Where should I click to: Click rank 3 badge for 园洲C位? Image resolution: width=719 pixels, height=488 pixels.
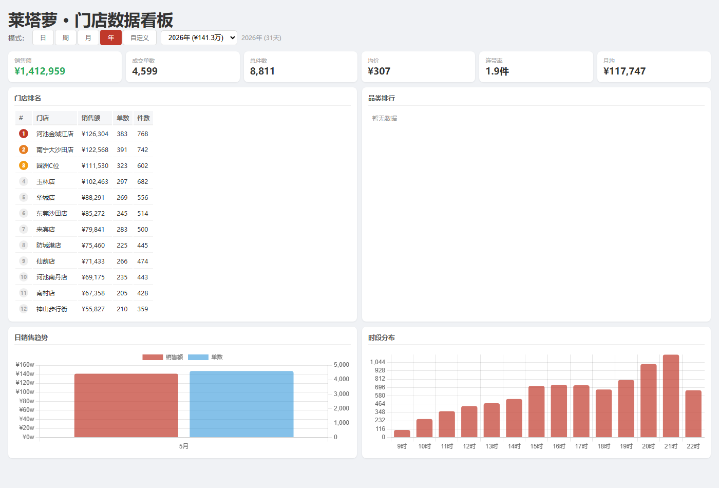(24, 165)
